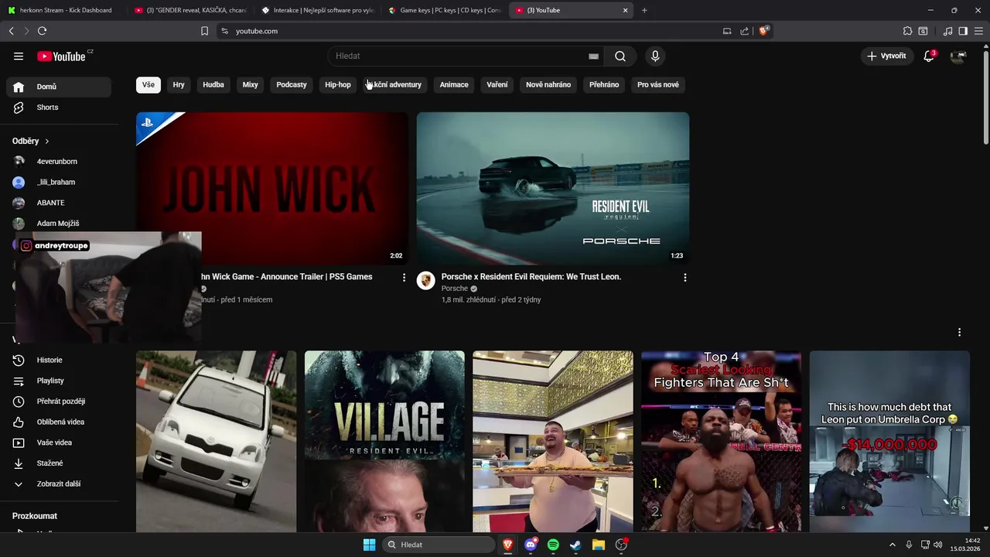This screenshot has height=557, width=990.
Task: Reload the page in the browser
Action: coord(42,31)
